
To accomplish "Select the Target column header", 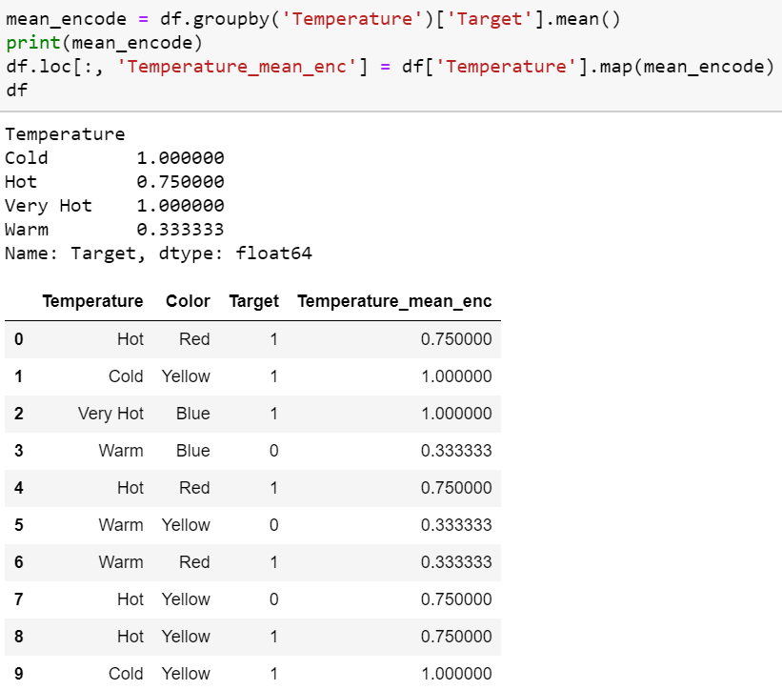I will point(253,301).
